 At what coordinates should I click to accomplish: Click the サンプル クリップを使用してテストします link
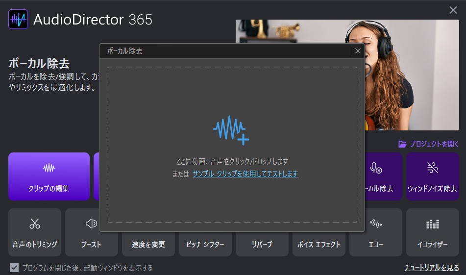245,174
